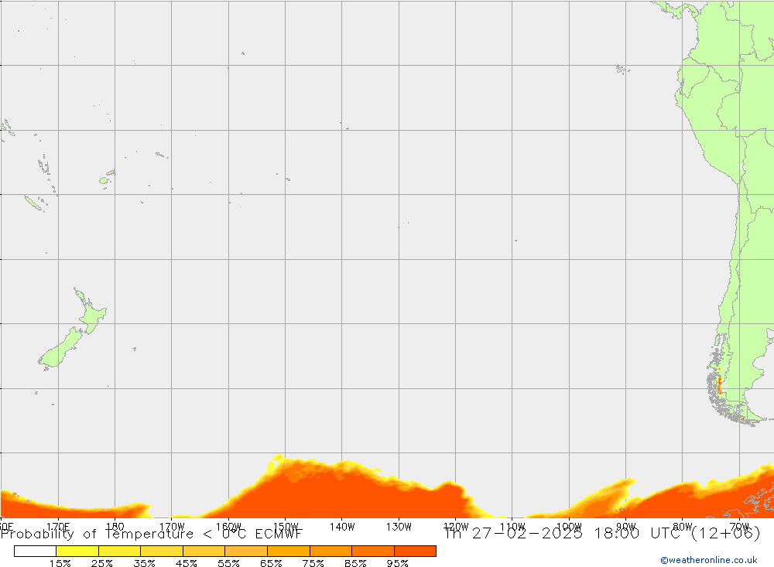Click the 170W longitude label
The width and height of the screenshot is (774, 567).
[172, 527]
